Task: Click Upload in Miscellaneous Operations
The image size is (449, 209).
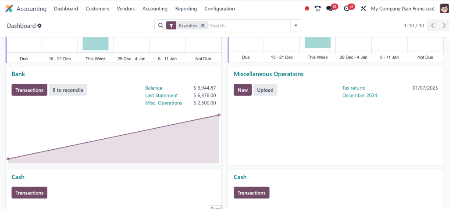Action: coord(265,90)
